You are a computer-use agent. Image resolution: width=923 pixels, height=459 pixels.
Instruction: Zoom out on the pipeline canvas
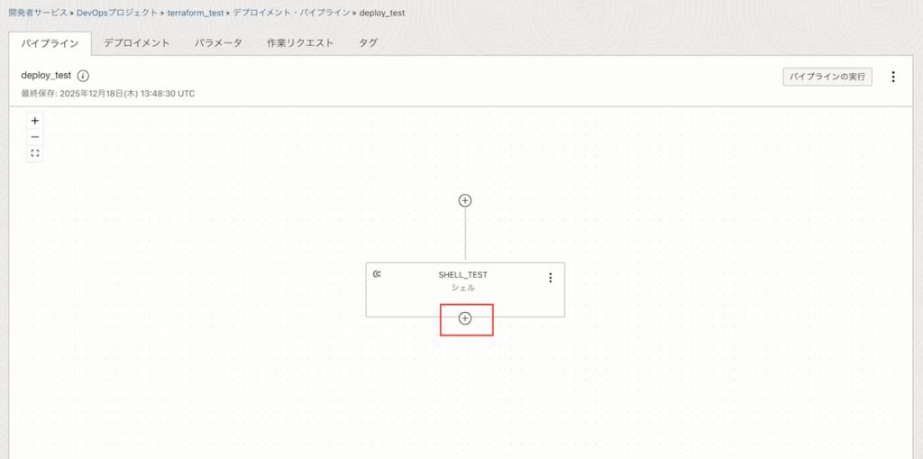click(35, 136)
